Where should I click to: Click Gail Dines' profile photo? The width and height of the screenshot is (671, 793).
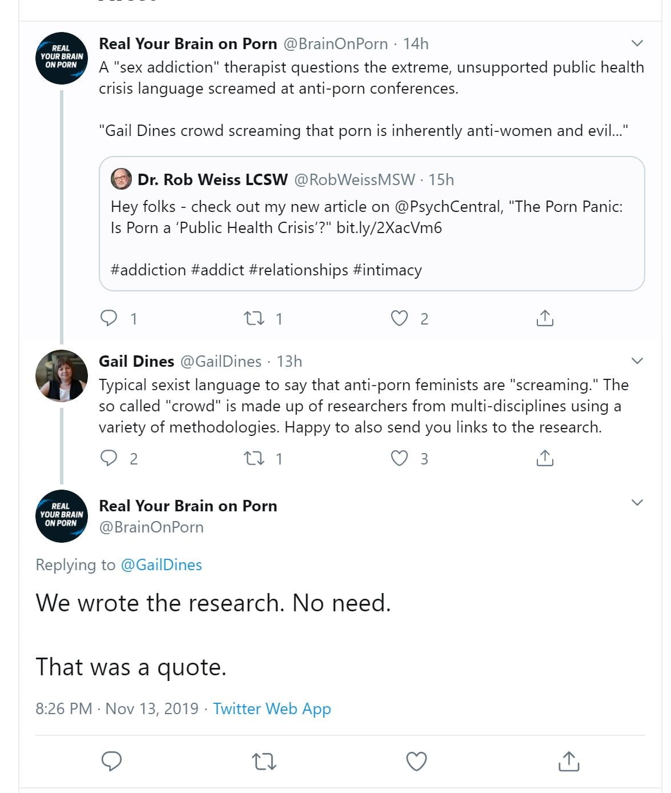(x=62, y=375)
